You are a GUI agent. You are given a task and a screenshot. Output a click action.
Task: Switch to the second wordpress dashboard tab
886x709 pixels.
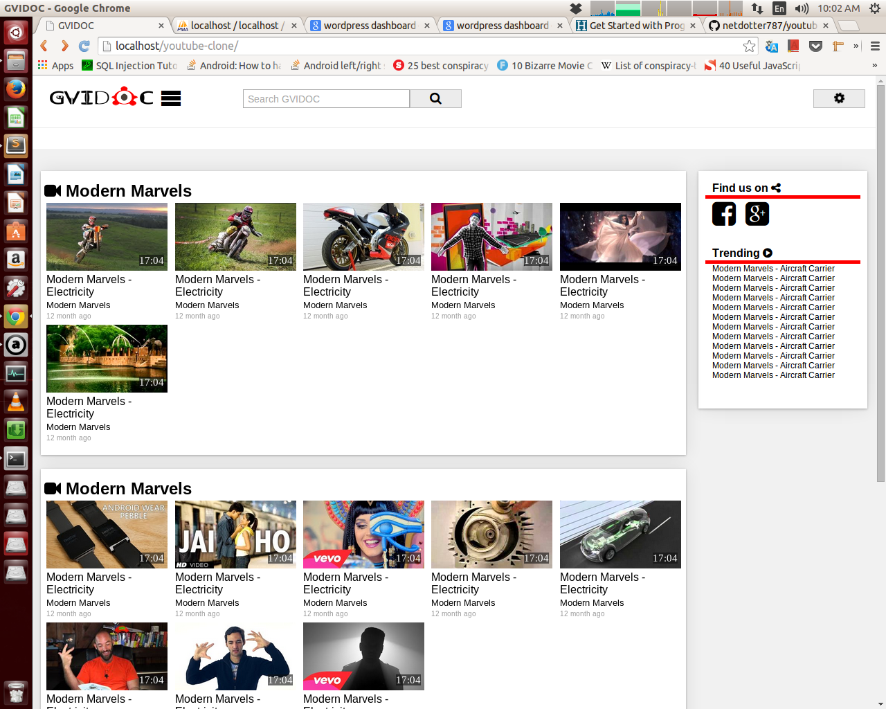click(x=503, y=26)
